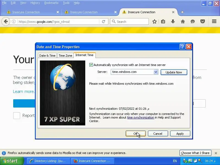This screenshot has height=165, width=220.
Task: Select Insecure Connection Firefox taskbar button
Action: 93,161
